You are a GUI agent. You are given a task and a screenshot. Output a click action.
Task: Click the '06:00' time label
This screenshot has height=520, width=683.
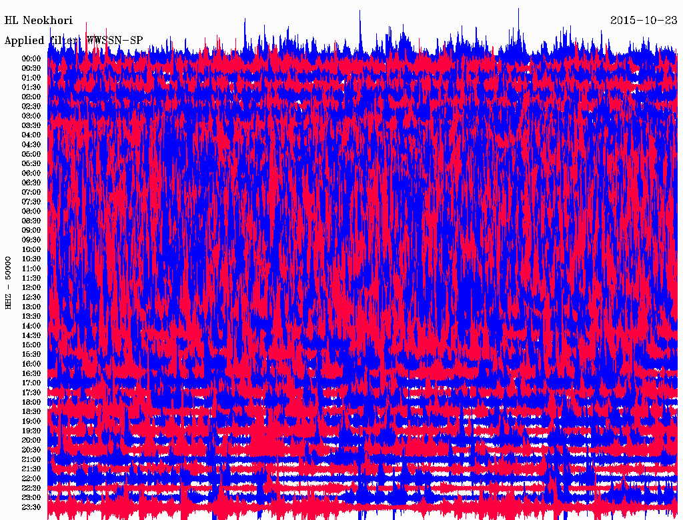(31, 173)
